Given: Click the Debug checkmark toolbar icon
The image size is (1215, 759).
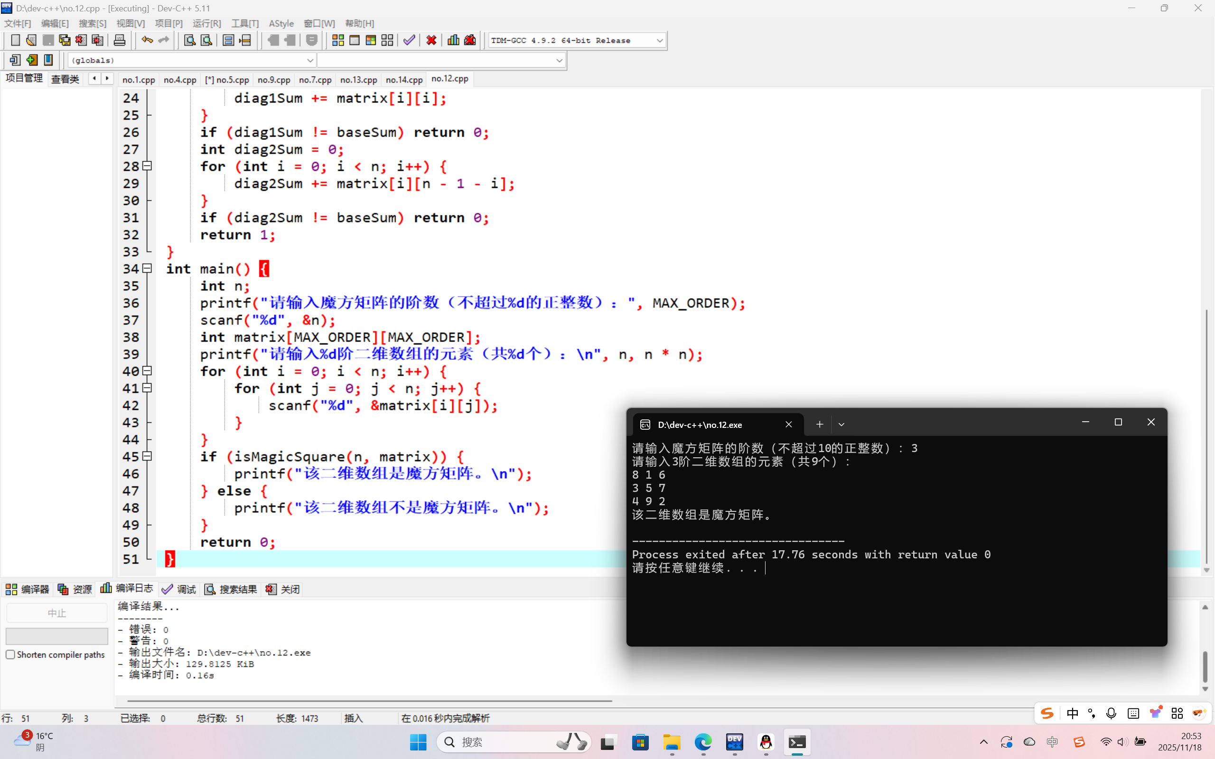Looking at the screenshot, I should coord(409,40).
